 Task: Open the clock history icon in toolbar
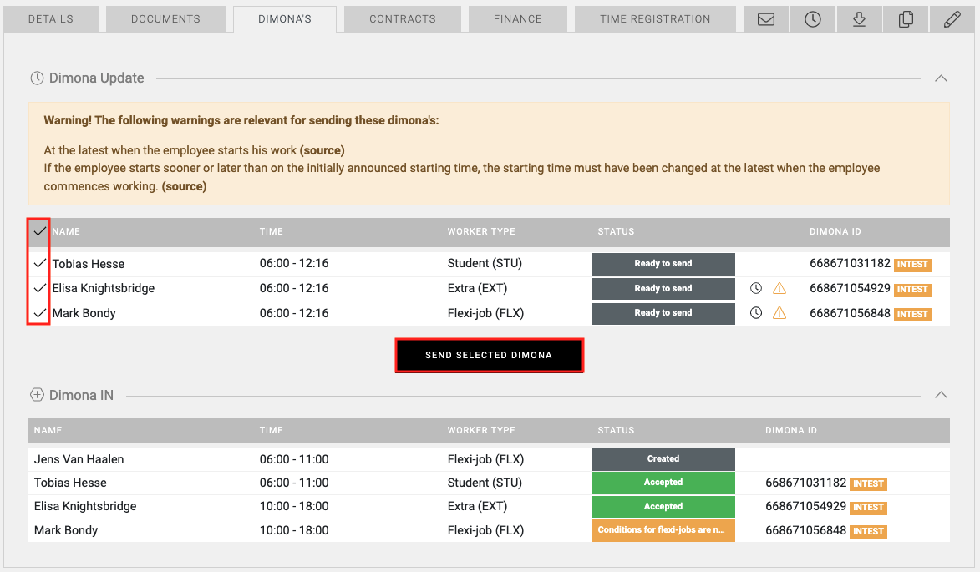(813, 19)
